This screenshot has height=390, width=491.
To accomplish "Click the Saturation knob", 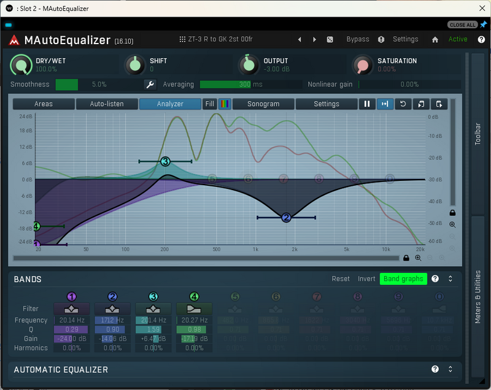I will [363, 65].
